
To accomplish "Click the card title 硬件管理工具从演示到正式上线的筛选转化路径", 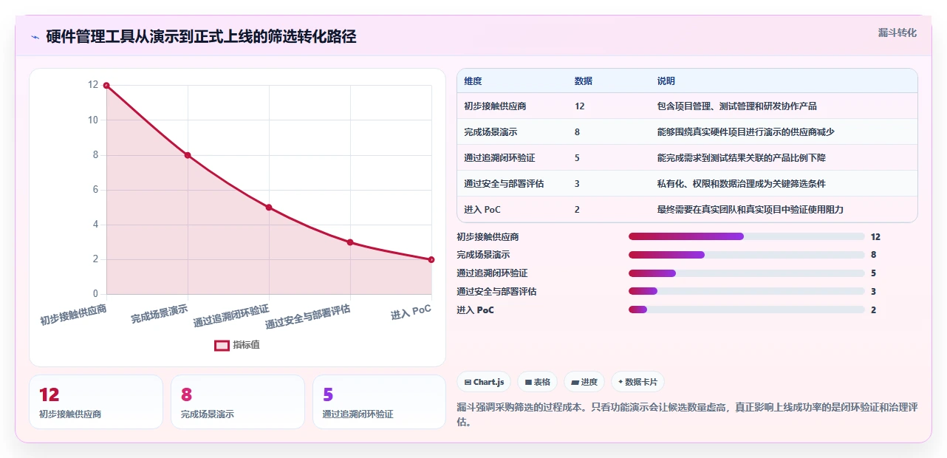I will click(201, 37).
